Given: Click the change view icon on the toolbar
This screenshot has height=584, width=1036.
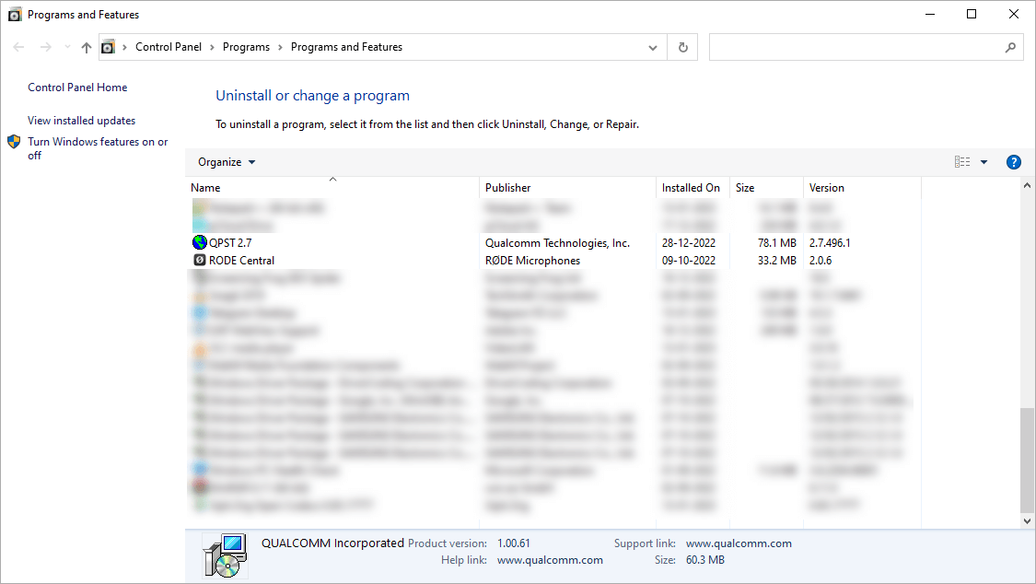Looking at the screenshot, I should [x=961, y=161].
